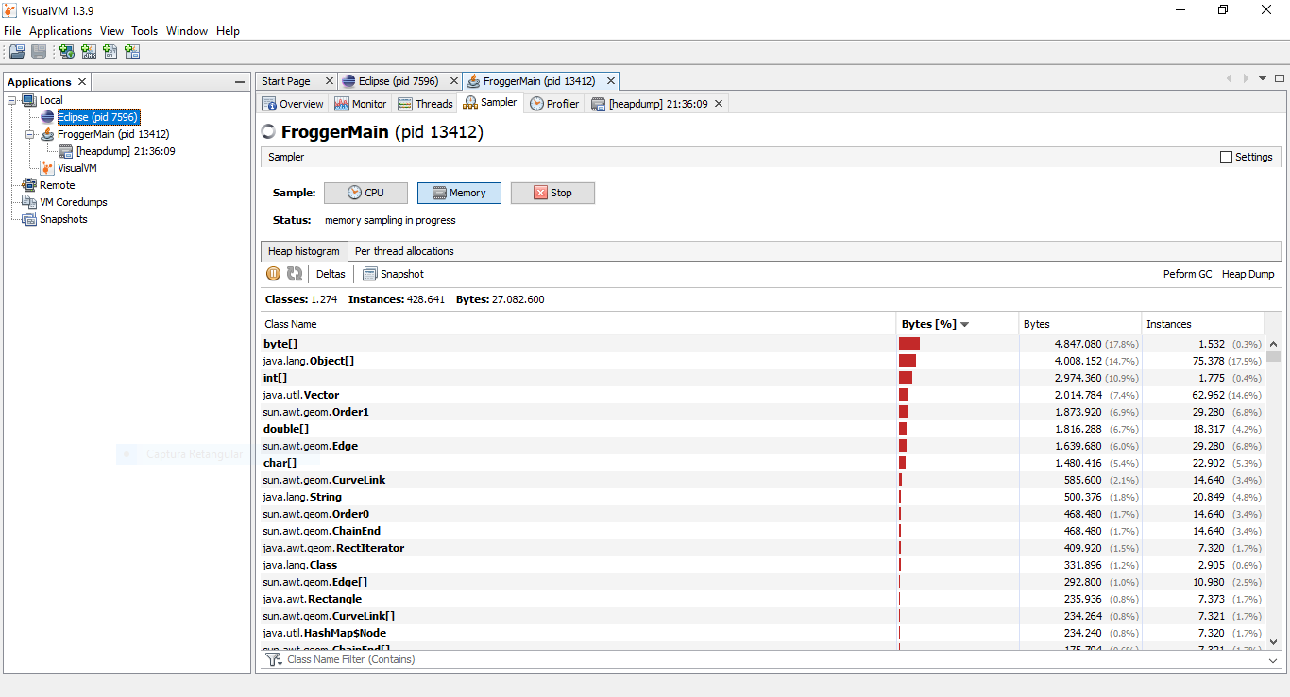Toggle Deltas view

coord(331,274)
